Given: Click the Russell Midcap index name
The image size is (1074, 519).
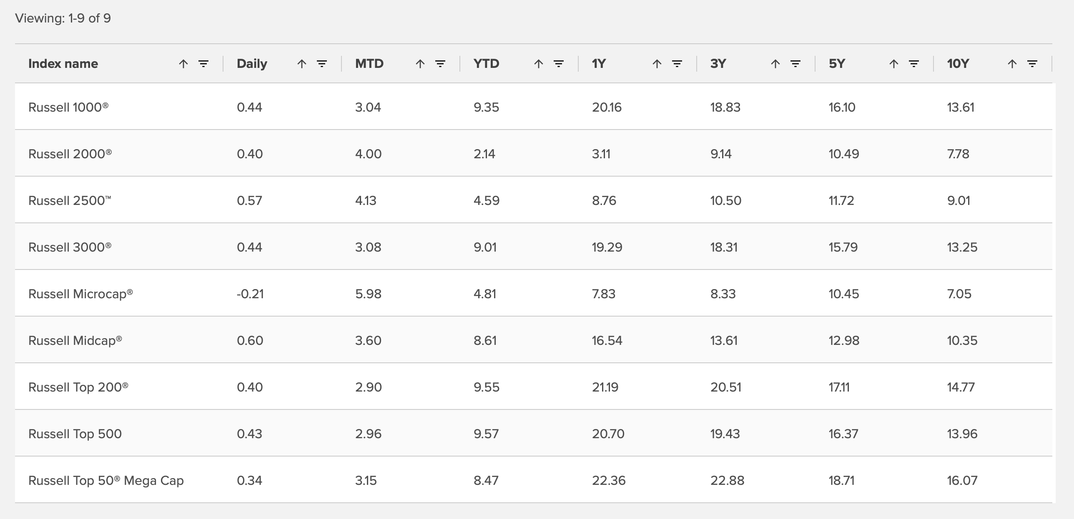Looking at the screenshot, I should coord(75,340).
